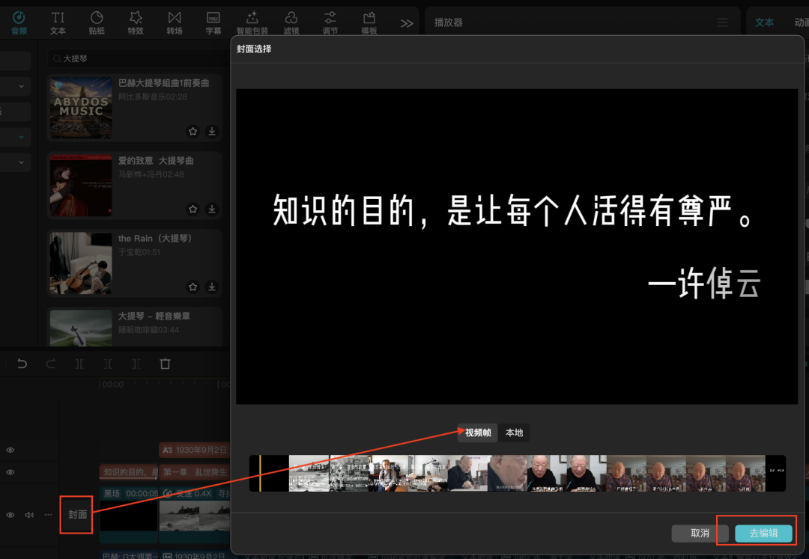Viewport: 809px width, 559px height.
Task: Download the 爱的致意 大提琴曲 track
Action: 212,210
